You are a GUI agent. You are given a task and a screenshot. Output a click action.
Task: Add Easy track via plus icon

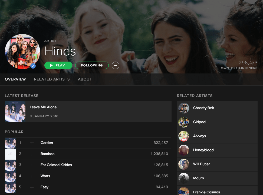(x=32, y=187)
